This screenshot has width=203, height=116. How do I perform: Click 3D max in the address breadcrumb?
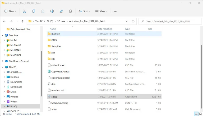click(x=61, y=21)
